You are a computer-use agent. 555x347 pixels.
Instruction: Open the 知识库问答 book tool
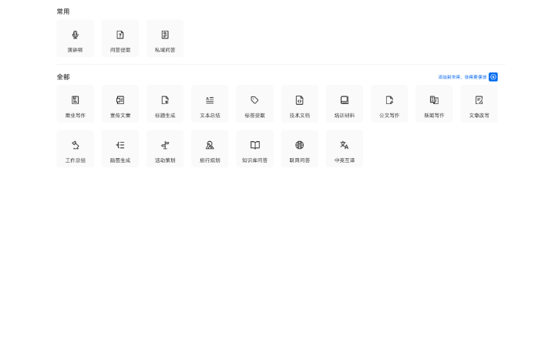point(255,149)
